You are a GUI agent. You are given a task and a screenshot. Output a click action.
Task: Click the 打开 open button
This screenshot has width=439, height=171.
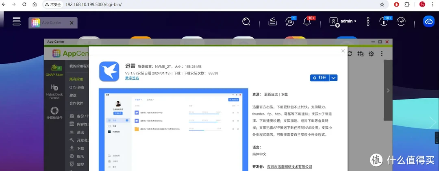point(320,78)
